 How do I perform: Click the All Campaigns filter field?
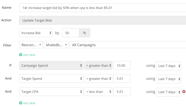(128, 45)
